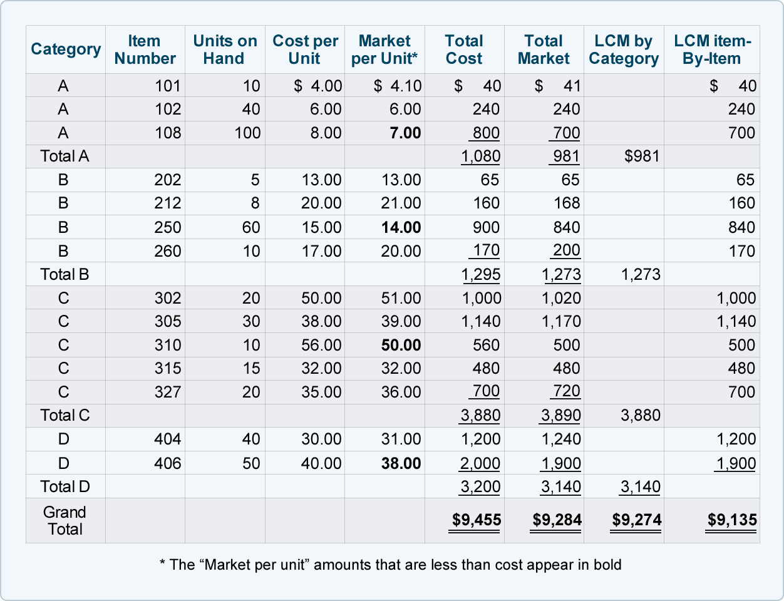The image size is (784, 601).
Task: Select the Total A row label
Action: click(x=64, y=156)
